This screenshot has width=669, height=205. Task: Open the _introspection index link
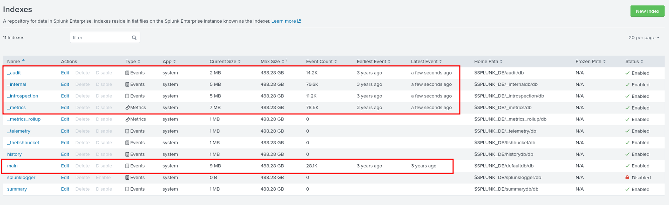pos(23,96)
